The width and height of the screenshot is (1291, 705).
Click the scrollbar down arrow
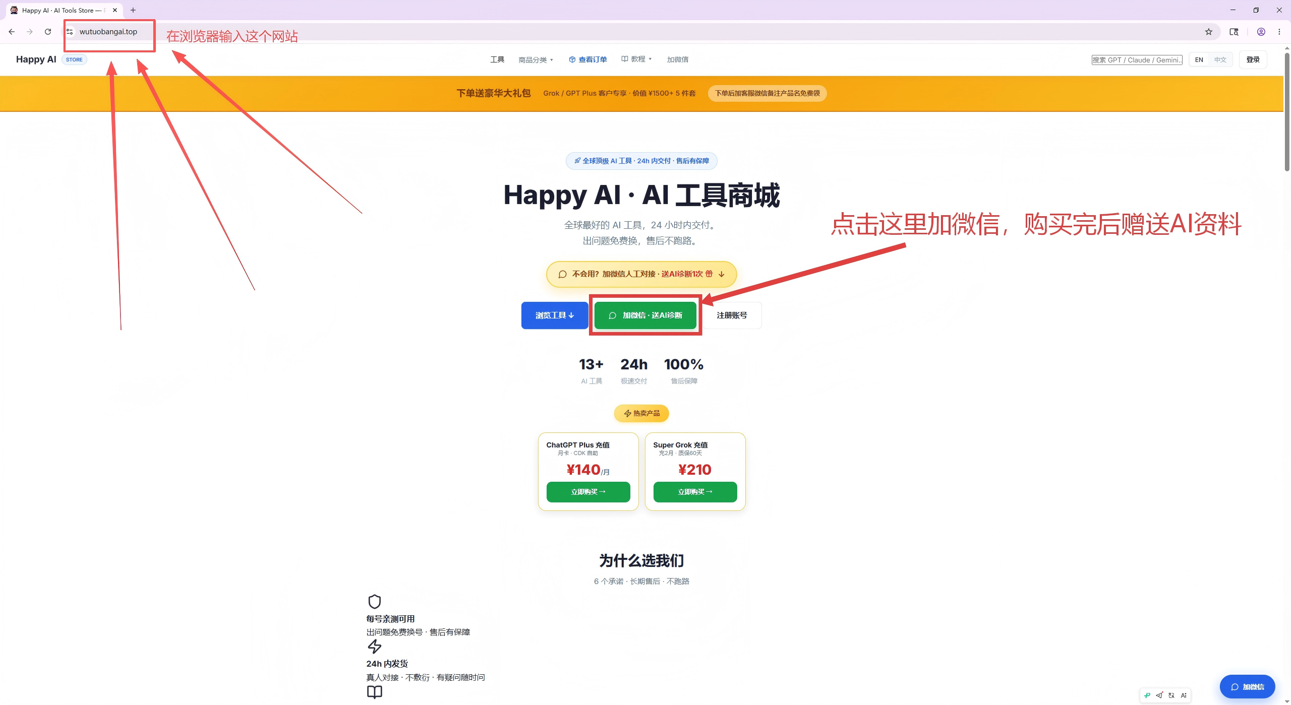click(x=1287, y=701)
